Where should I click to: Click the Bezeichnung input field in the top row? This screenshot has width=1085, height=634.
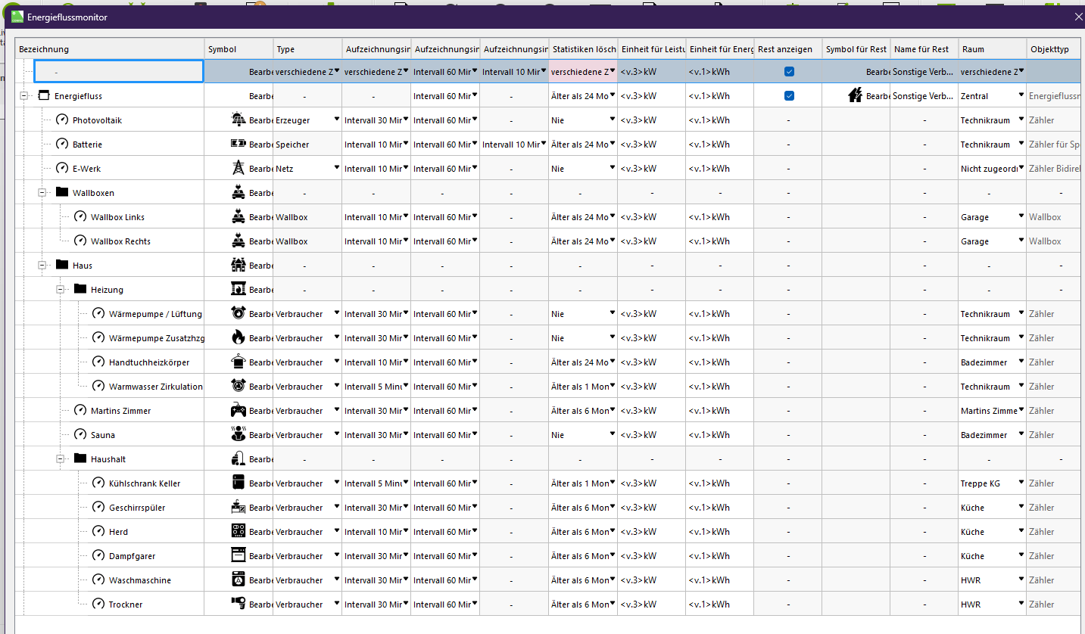120,71
